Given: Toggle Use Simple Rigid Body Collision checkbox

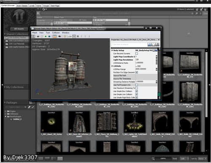Looking at the screenshot, I should pos(137,97).
